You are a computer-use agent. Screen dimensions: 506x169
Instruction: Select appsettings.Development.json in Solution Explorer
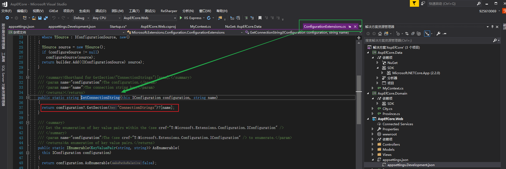[x=411, y=165]
